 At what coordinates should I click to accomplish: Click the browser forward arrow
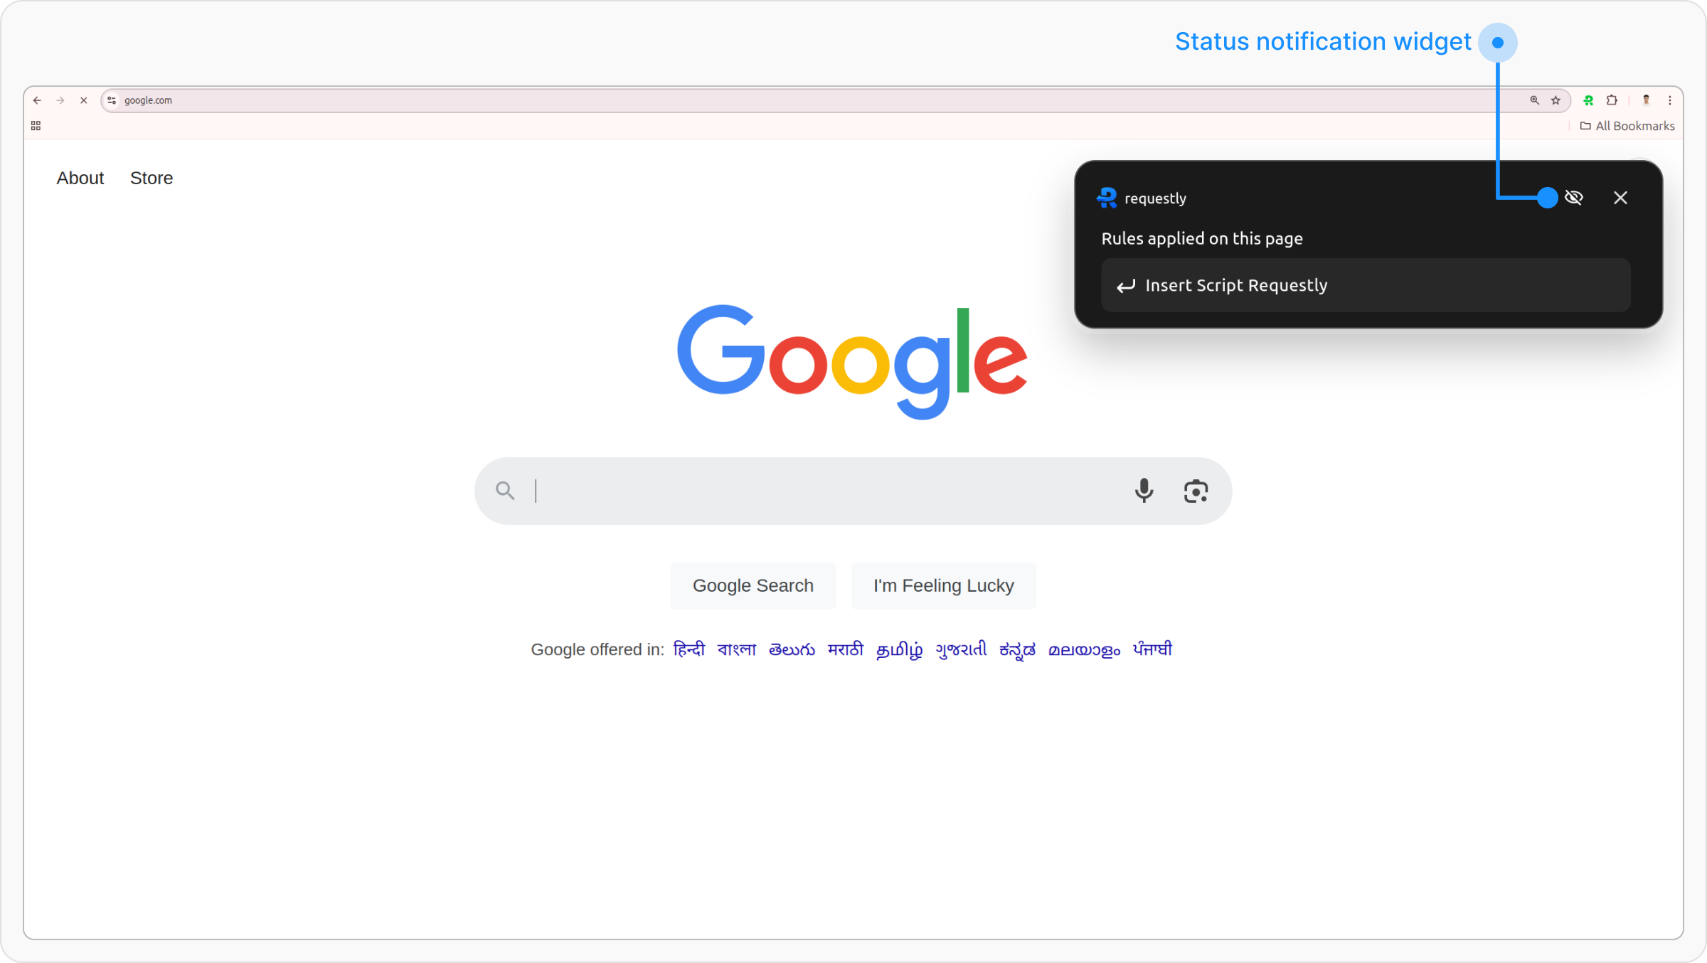coord(60,100)
